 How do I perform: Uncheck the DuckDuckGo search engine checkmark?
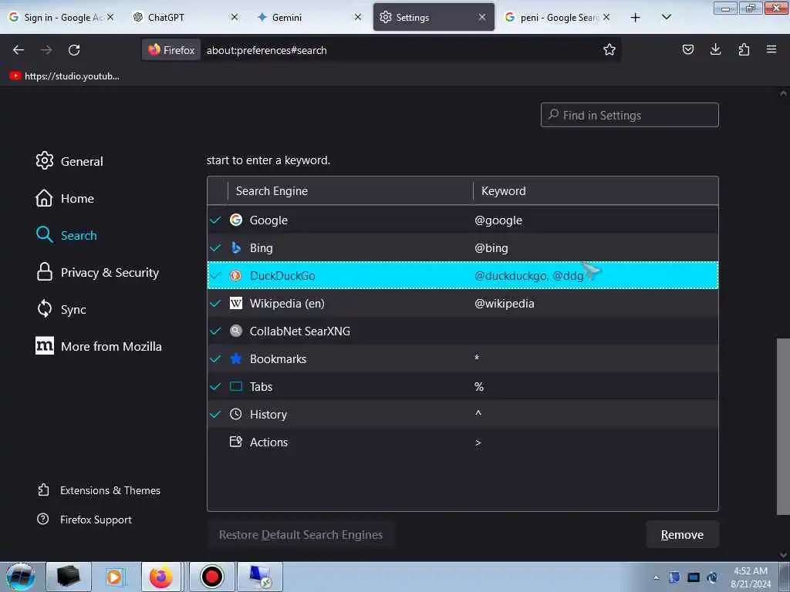(216, 275)
